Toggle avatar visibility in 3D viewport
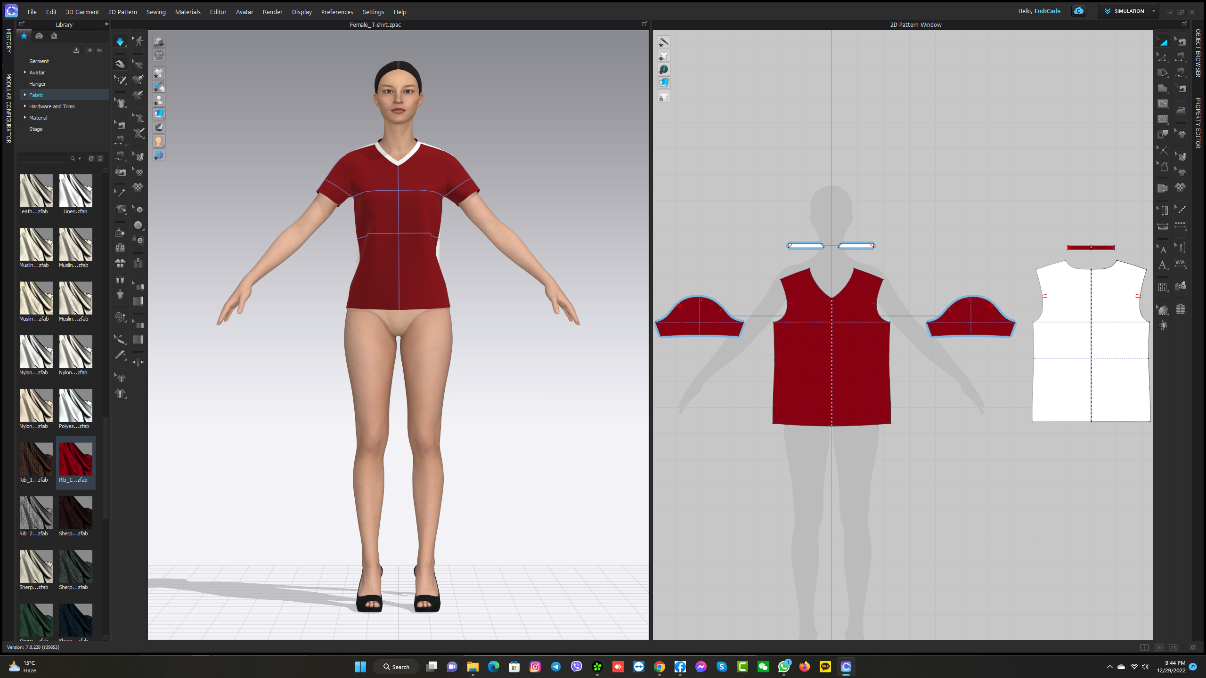Viewport: 1206px width, 678px height. [159, 100]
